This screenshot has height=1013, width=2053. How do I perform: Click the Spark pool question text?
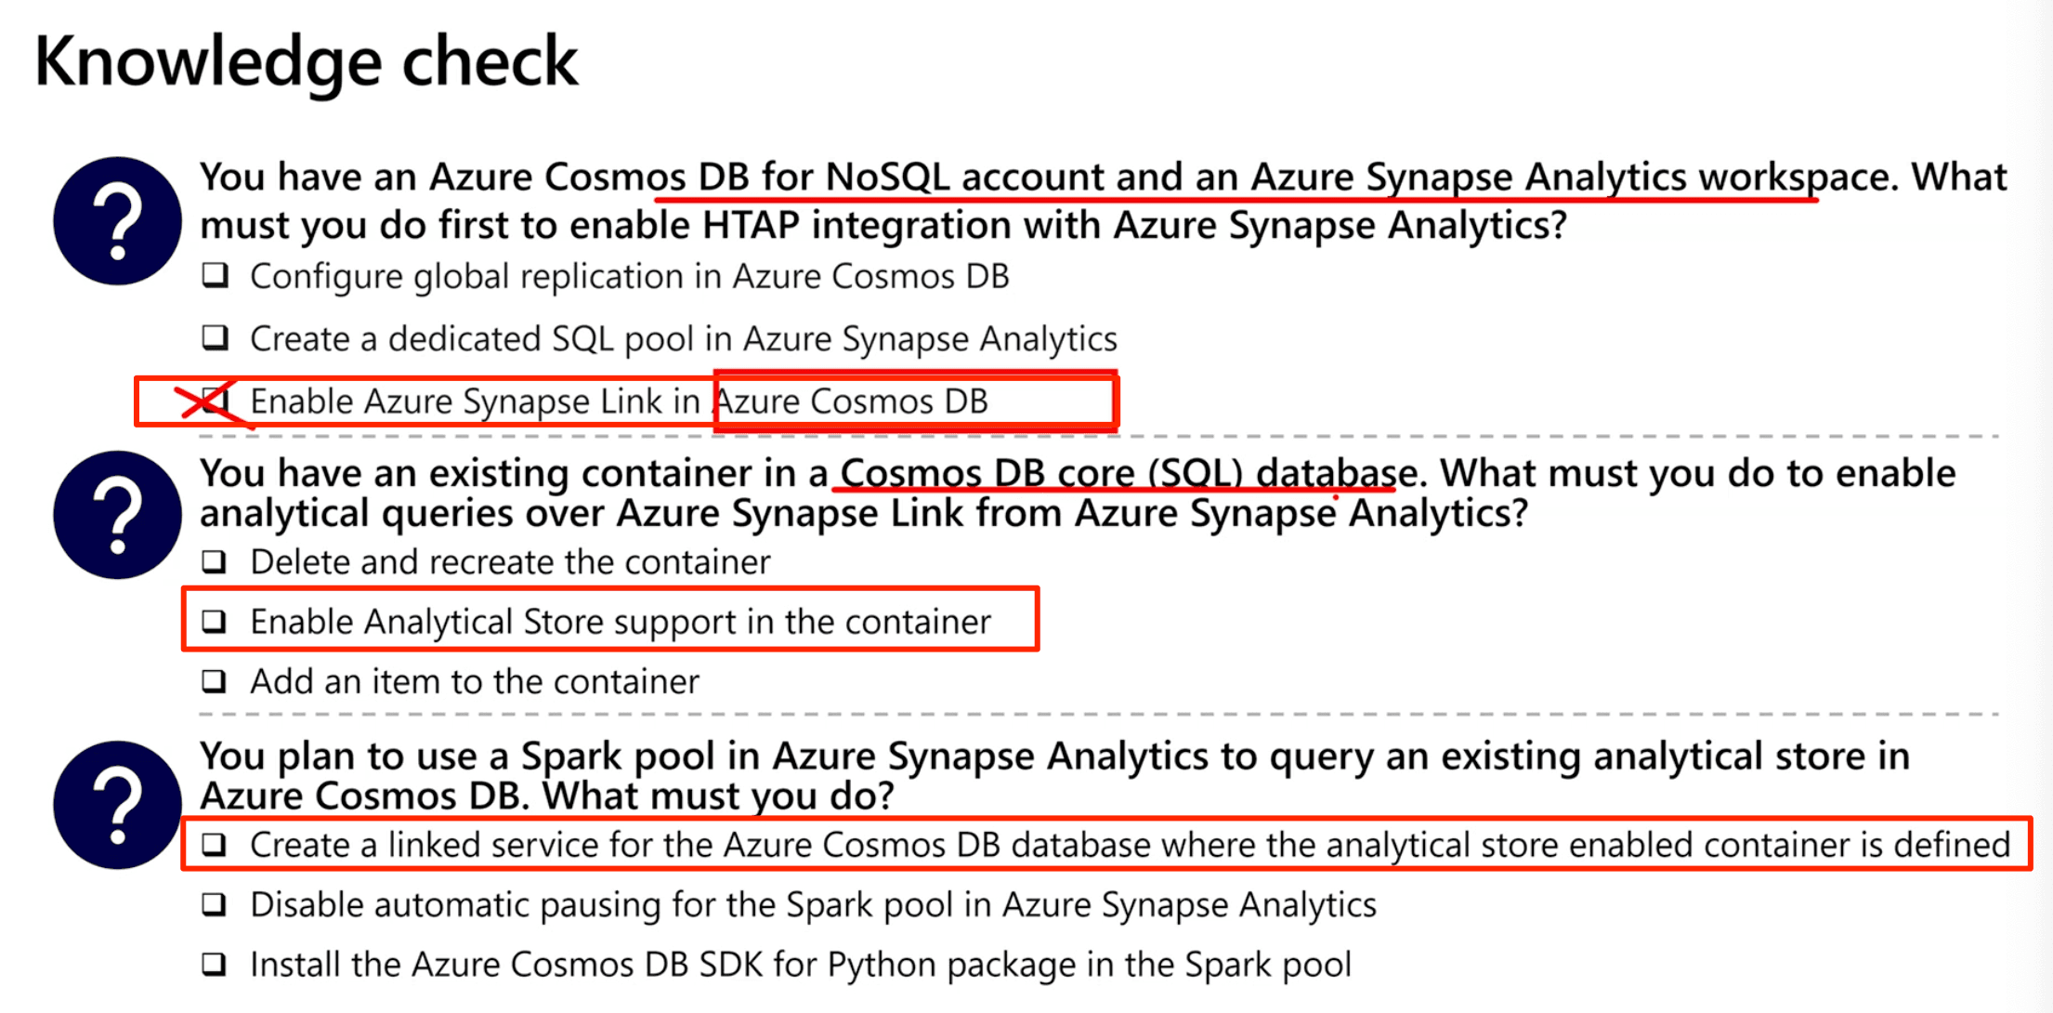[x=1054, y=776]
